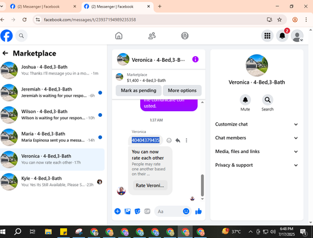The width and height of the screenshot is (313, 238).
Task: Bookmark this page with the star icon
Action: (x=279, y=19)
